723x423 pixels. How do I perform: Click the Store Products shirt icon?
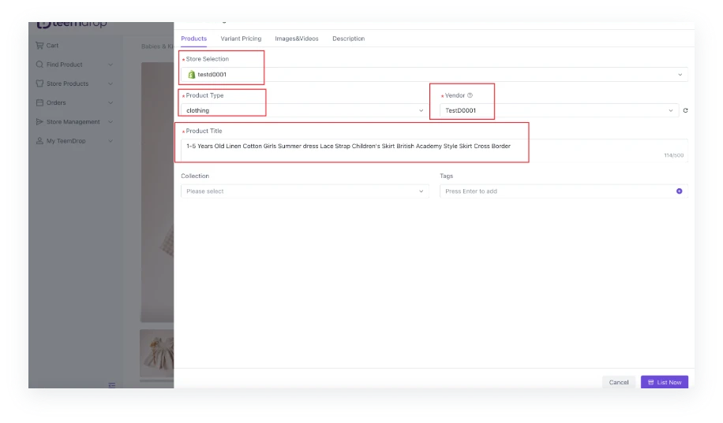(40, 83)
